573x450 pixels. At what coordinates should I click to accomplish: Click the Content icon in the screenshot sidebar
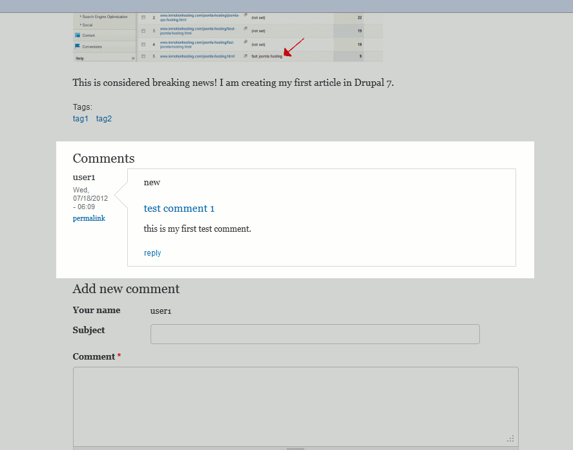point(78,35)
